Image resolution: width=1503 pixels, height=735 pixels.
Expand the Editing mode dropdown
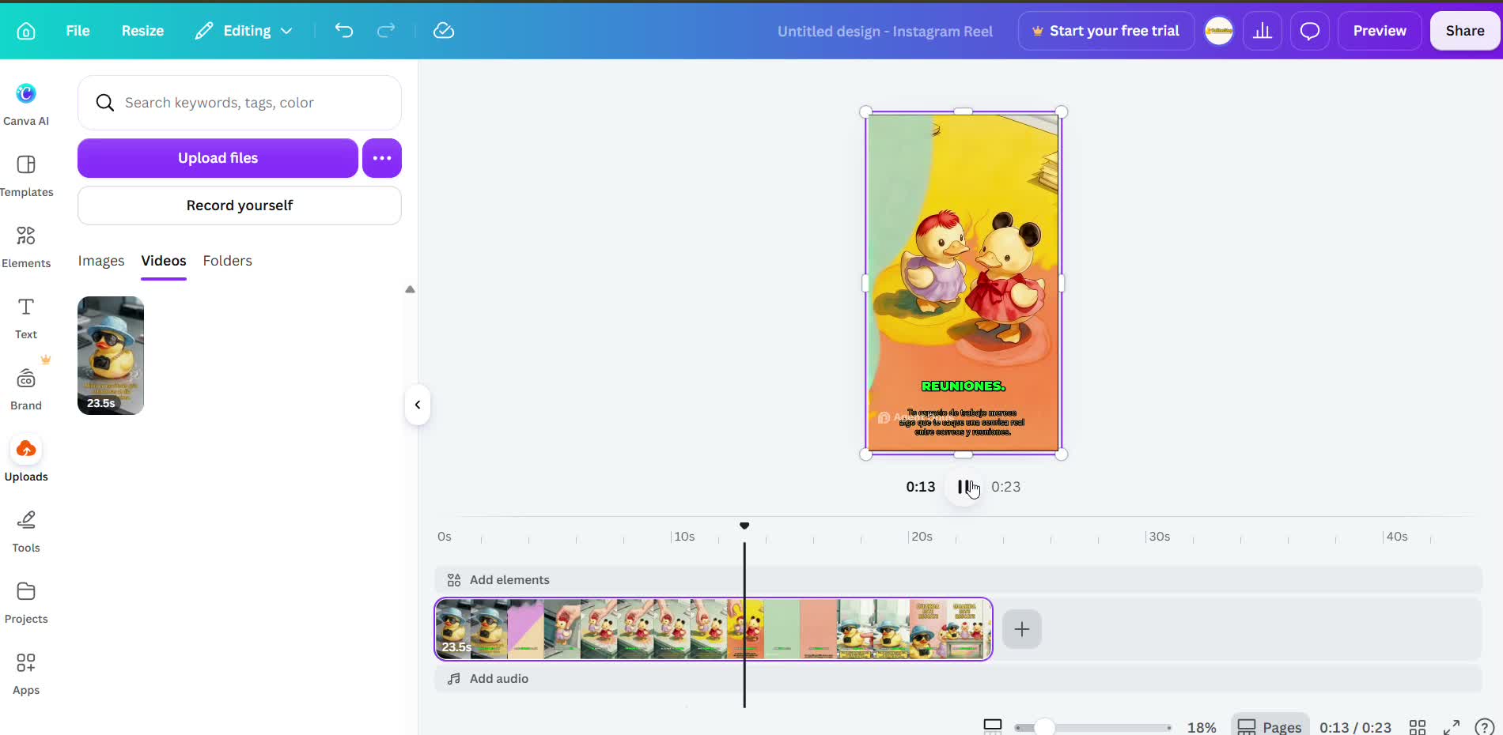point(244,31)
